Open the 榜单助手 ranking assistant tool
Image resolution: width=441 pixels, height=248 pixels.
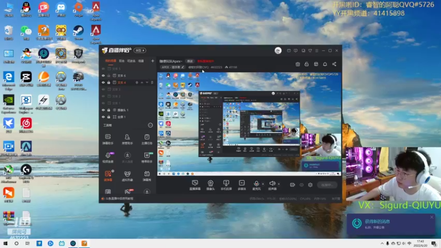(147, 158)
